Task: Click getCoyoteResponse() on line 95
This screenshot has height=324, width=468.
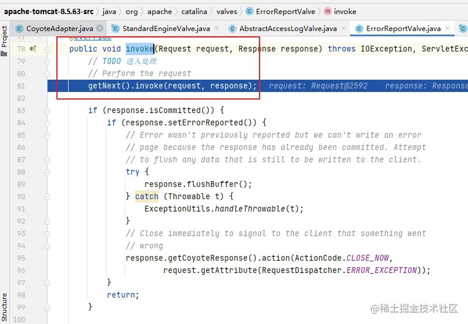Action: point(212,258)
